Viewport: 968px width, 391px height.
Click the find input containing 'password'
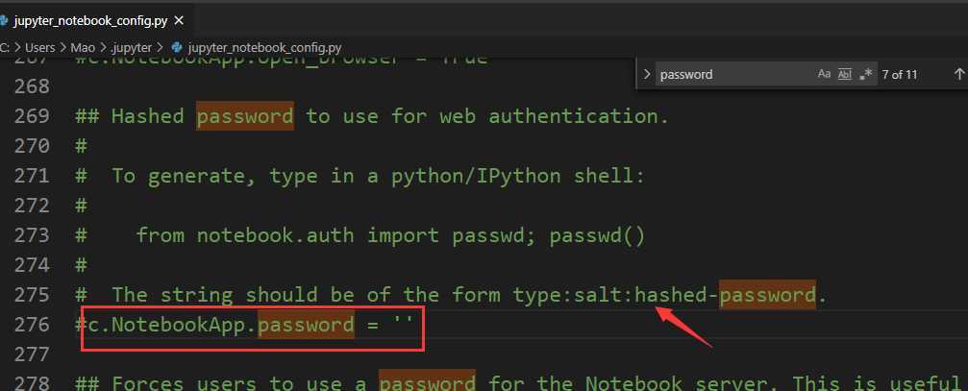[x=734, y=74]
